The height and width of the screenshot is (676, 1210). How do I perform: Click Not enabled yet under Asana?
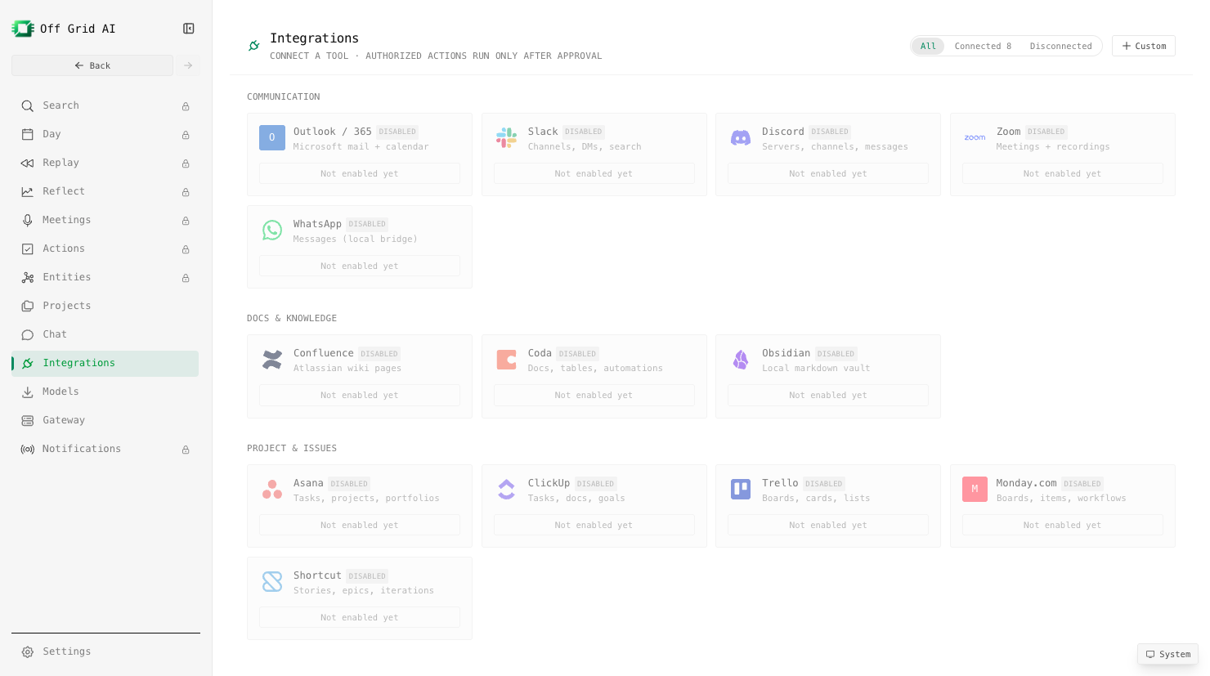pos(360,525)
